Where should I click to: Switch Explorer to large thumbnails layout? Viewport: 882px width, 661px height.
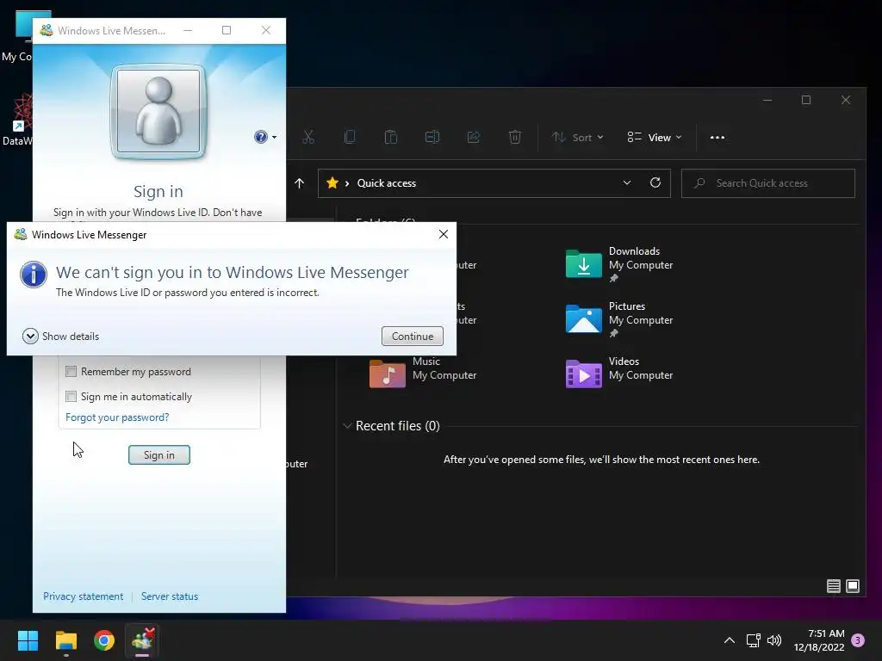[853, 586]
